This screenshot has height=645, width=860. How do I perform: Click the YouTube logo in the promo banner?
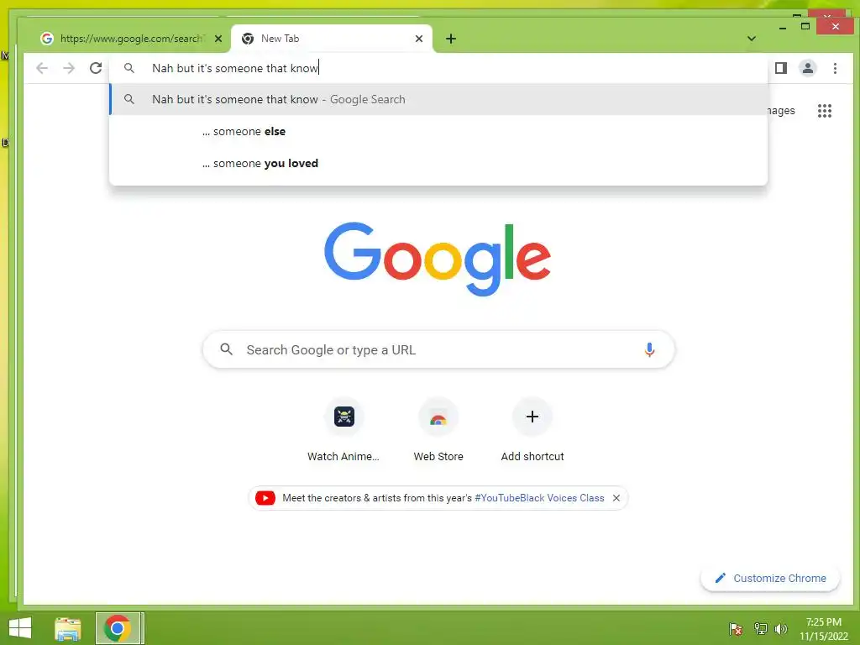(265, 498)
